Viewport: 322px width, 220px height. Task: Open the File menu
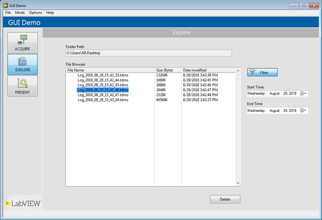tap(8, 13)
